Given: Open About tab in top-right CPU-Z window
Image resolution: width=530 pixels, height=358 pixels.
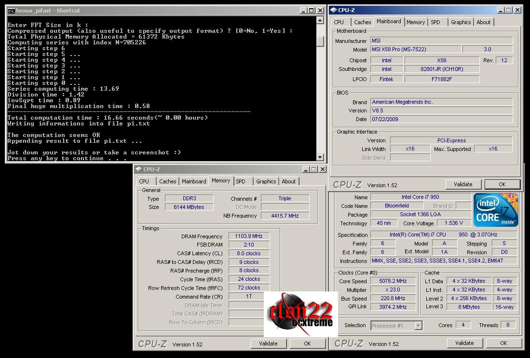Looking at the screenshot, I should [483, 22].
